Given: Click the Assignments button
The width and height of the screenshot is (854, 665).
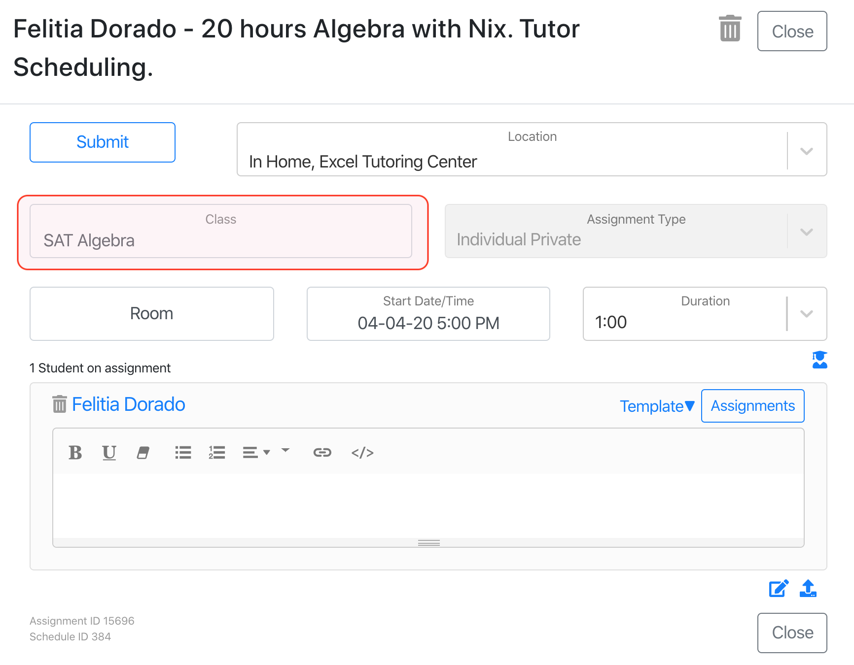Looking at the screenshot, I should click(x=752, y=406).
